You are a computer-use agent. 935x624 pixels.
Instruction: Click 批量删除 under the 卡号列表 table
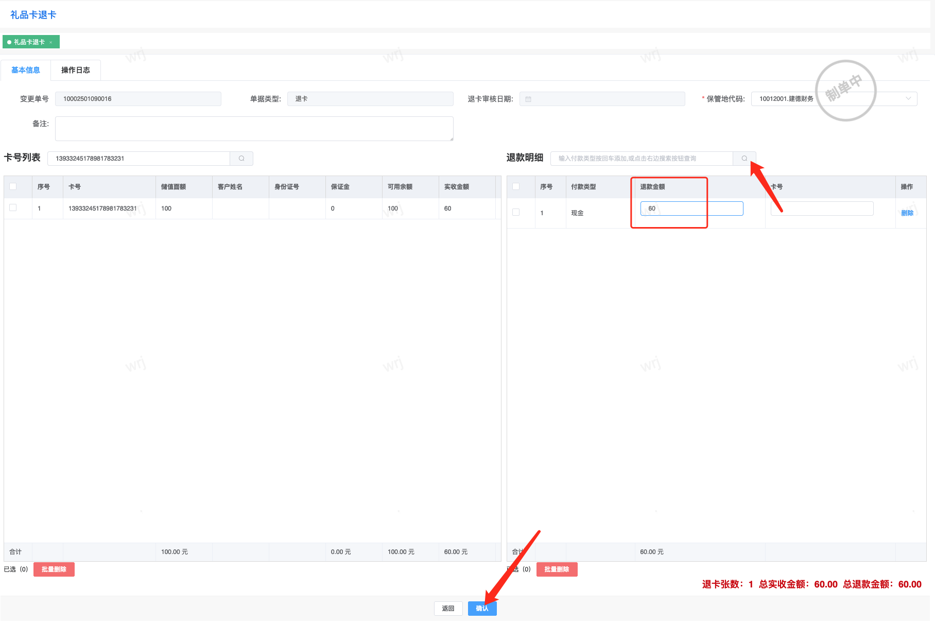tap(54, 569)
